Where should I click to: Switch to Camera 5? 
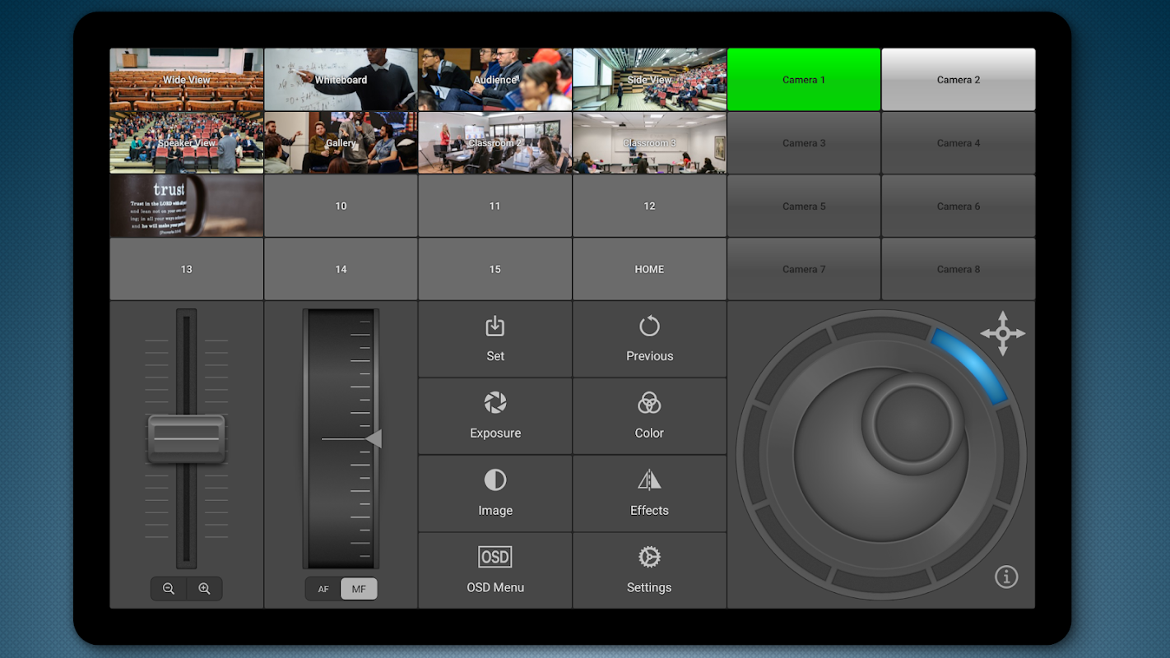point(804,206)
